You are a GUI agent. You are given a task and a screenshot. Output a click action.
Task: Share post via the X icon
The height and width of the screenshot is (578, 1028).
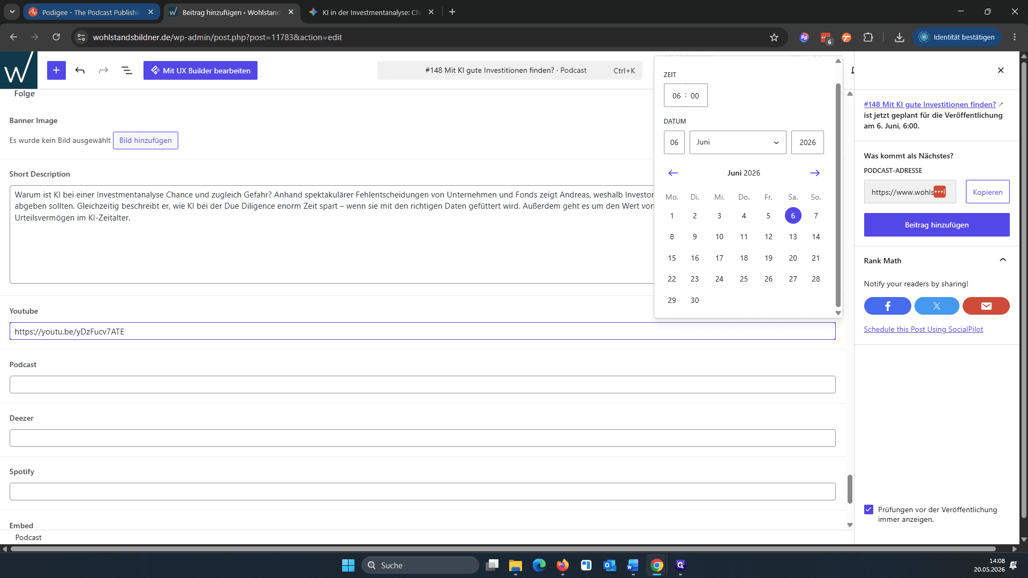(x=936, y=306)
